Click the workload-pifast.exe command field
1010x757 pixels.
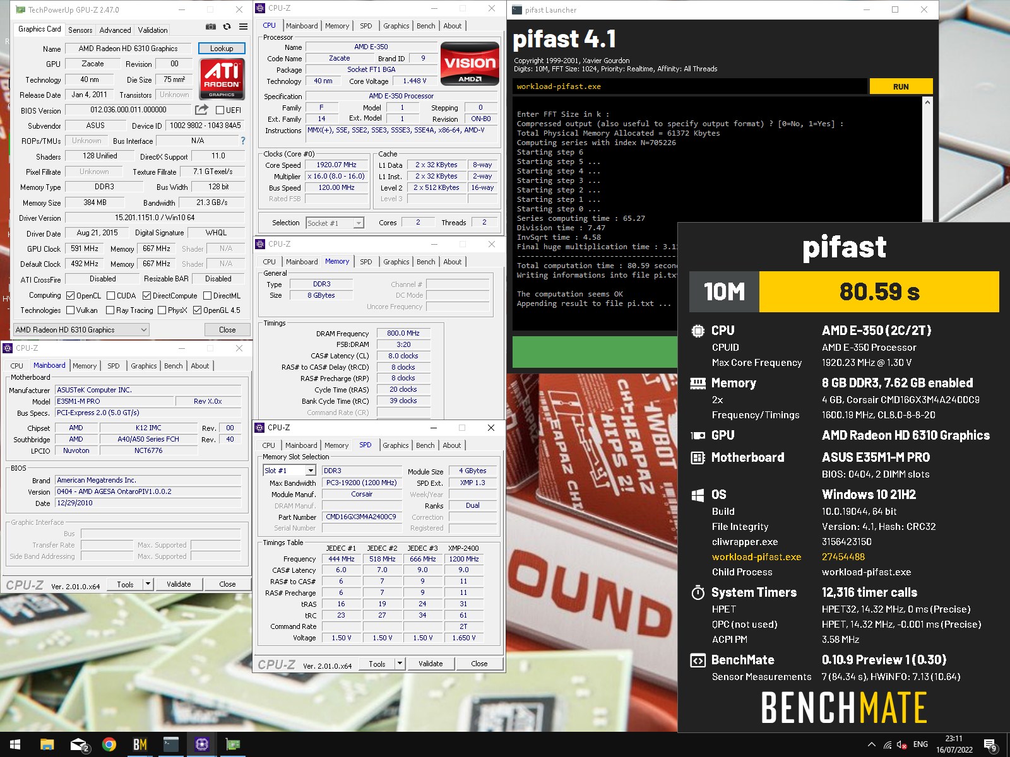coord(689,86)
